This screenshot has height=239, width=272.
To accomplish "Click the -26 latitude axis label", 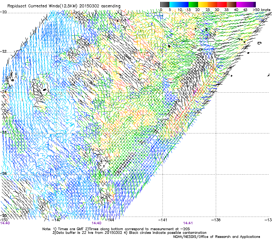I will point(3,132).
